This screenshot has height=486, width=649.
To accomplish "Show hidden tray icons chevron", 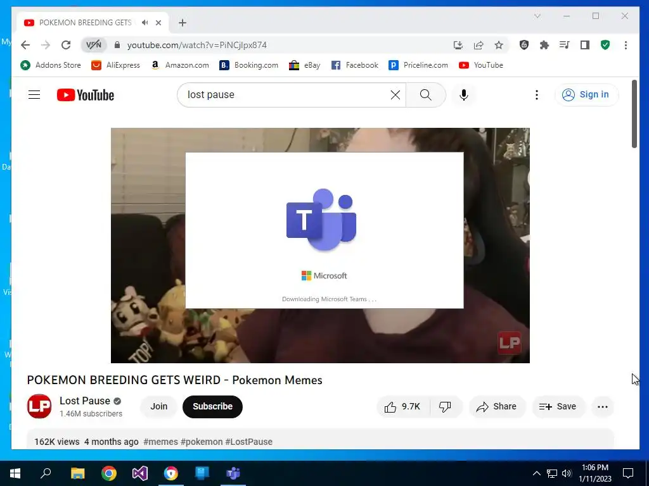I will click(x=536, y=473).
